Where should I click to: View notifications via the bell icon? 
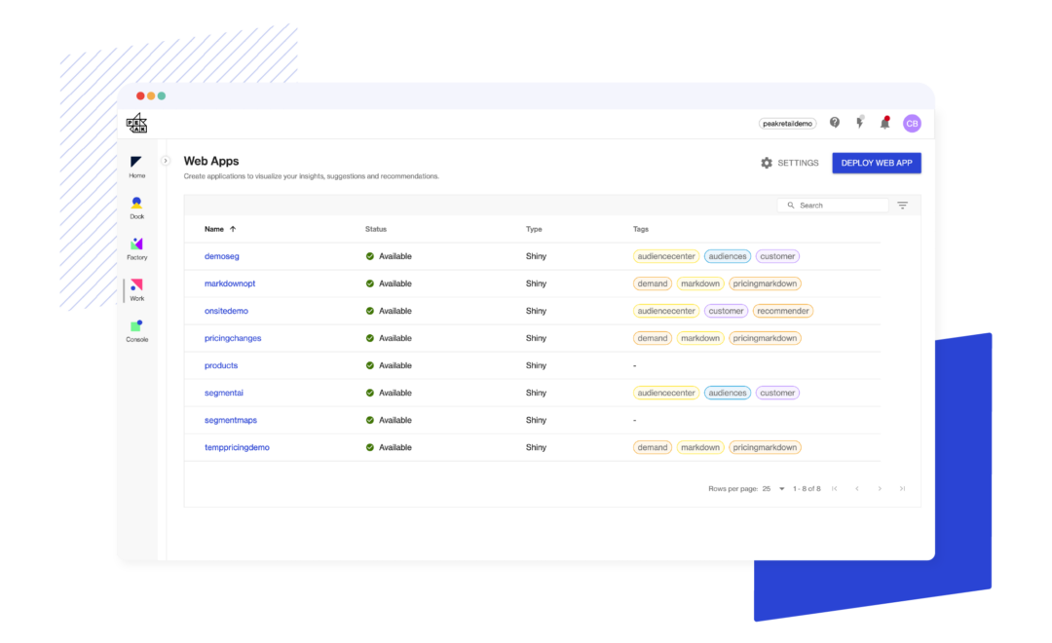pyautogui.click(x=884, y=123)
